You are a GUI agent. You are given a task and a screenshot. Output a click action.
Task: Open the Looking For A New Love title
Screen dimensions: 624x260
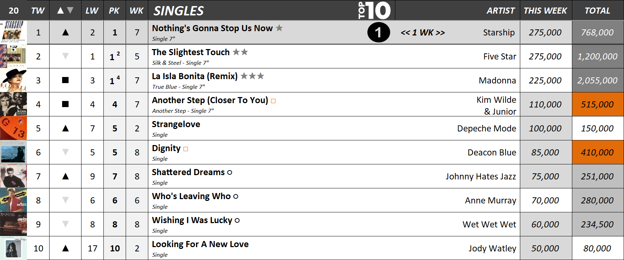200,244
